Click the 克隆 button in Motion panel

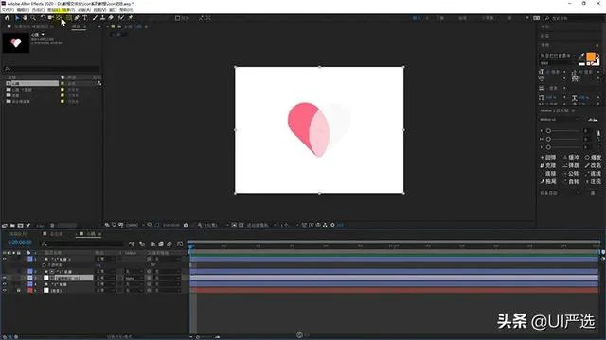548,165
